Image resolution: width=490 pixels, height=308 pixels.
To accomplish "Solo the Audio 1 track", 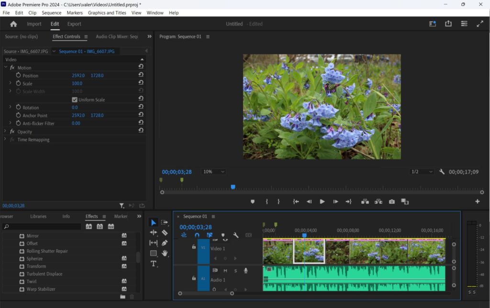I will pos(235,271).
